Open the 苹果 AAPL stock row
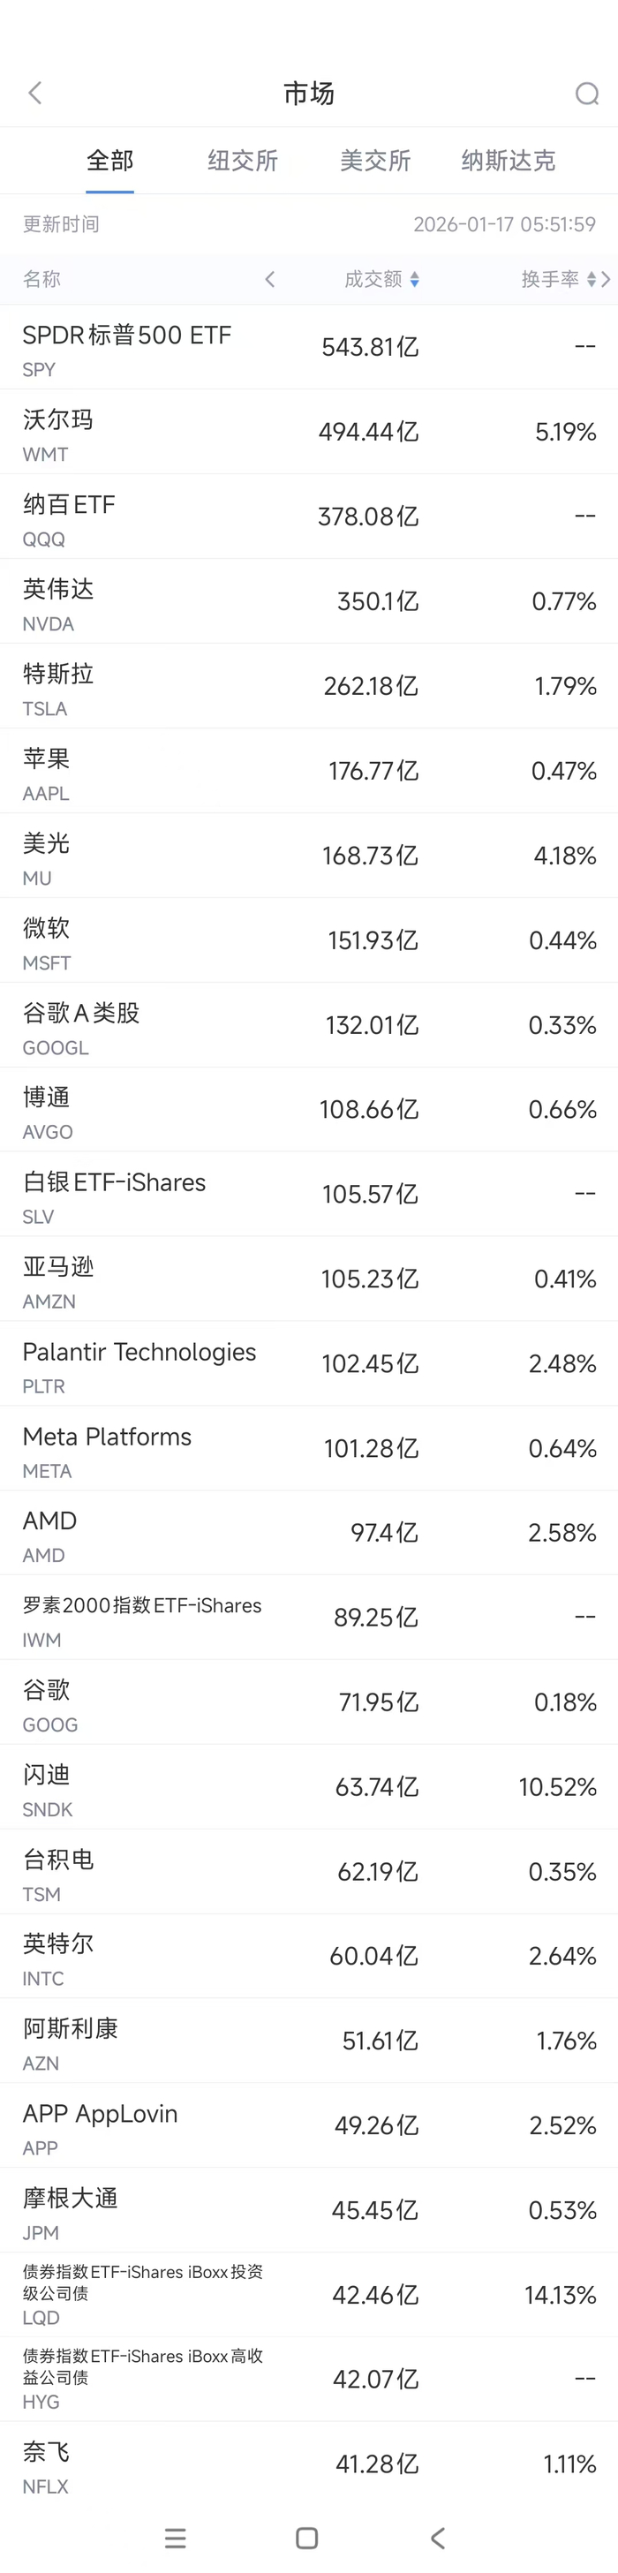 point(308,771)
